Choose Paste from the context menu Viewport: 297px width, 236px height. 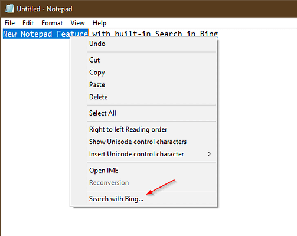click(143, 84)
